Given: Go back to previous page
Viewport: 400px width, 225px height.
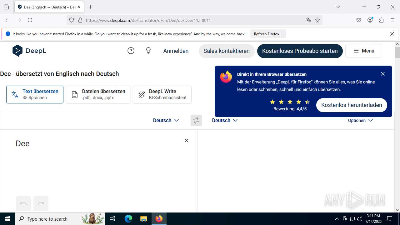Looking at the screenshot, I should point(7,20).
